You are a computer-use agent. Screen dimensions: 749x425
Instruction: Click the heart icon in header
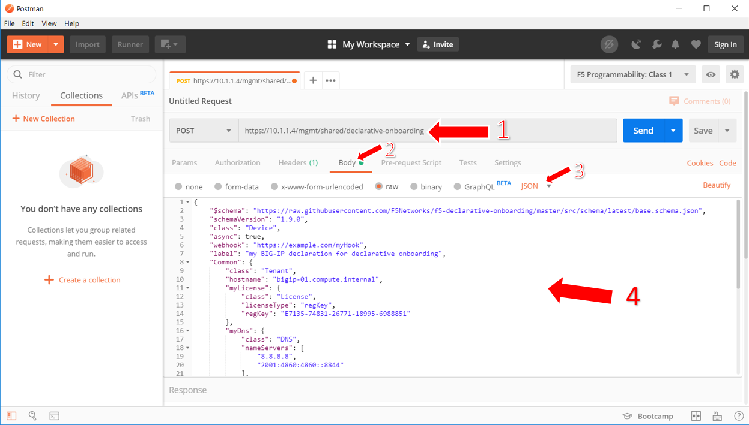pyautogui.click(x=696, y=44)
